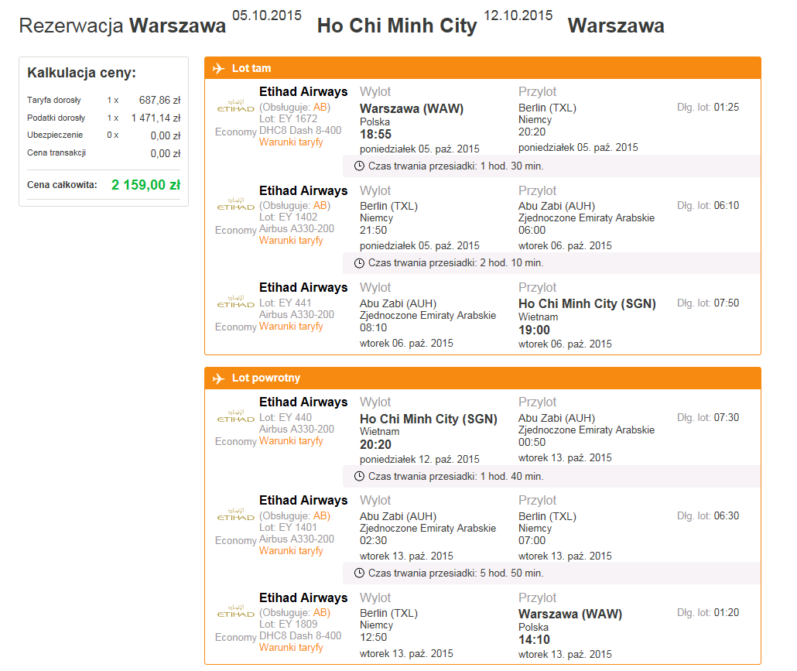Click flight duration 01:25
Screen dimensions: 797x671
tap(727, 108)
